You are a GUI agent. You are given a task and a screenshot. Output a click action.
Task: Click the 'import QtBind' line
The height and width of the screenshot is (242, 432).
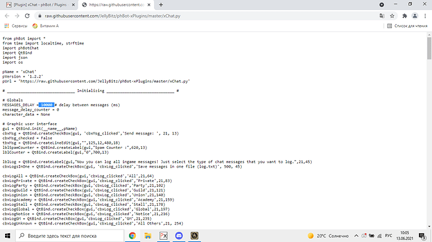click(x=17, y=53)
